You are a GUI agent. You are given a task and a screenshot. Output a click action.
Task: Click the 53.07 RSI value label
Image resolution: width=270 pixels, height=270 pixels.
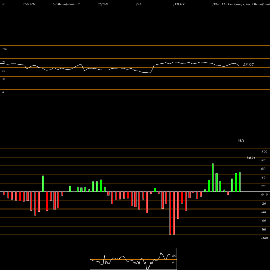(248, 65)
